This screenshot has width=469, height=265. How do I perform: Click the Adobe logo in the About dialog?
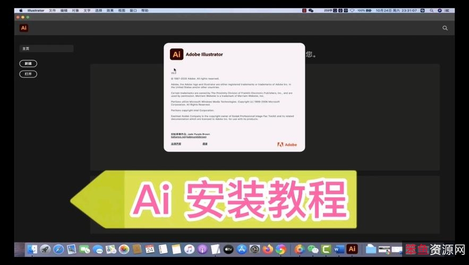click(287, 145)
